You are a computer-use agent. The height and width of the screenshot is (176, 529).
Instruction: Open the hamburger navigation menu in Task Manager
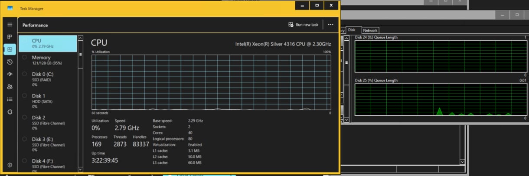coord(10,25)
